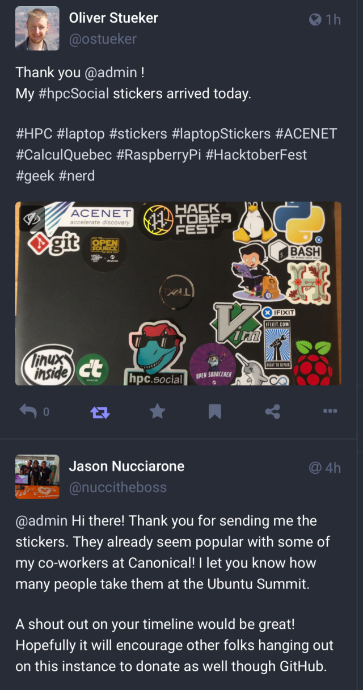This screenshot has height=690, width=363.
Task: Bookmark Oliver Stueker's post
Action: pyautogui.click(x=215, y=412)
